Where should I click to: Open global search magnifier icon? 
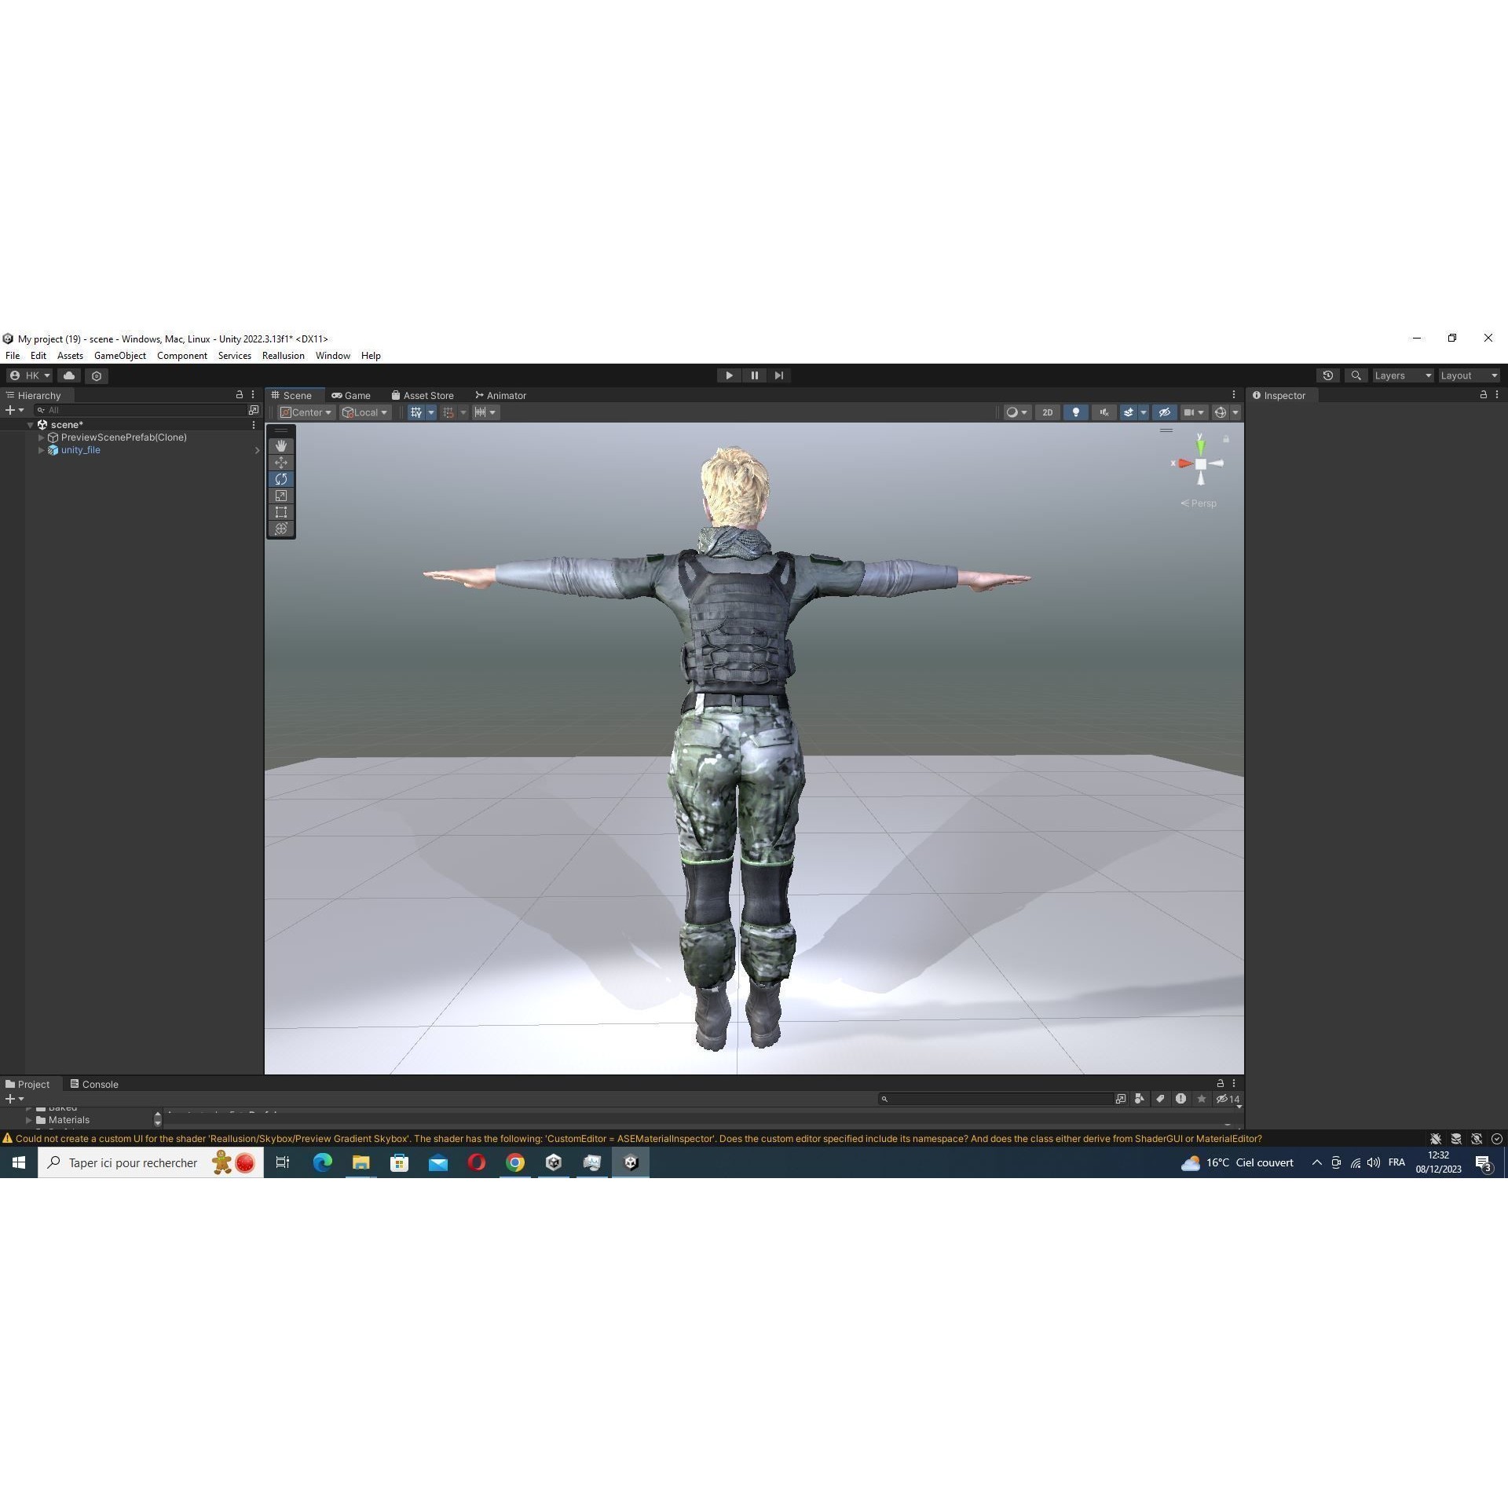(x=1356, y=375)
